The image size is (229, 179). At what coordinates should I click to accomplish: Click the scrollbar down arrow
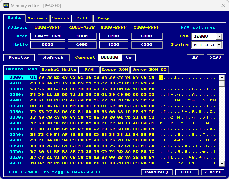point(222,164)
